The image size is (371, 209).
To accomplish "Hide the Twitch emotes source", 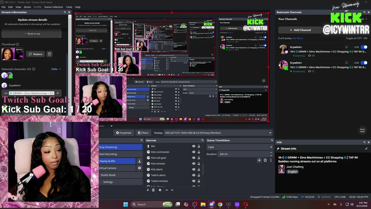I will click(194, 181).
